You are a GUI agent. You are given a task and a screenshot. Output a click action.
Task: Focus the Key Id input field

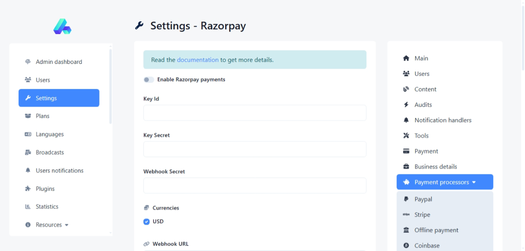click(254, 113)
